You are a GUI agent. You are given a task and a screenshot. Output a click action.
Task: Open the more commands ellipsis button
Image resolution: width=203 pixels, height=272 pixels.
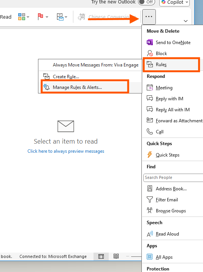[149, 17]
